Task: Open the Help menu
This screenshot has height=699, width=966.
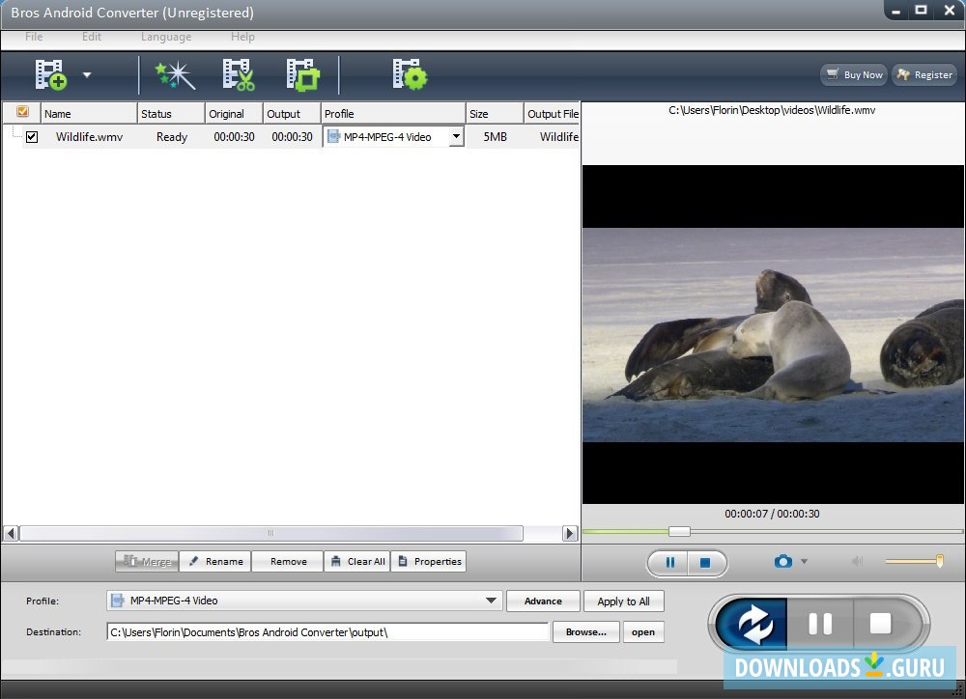Action: 242,37
